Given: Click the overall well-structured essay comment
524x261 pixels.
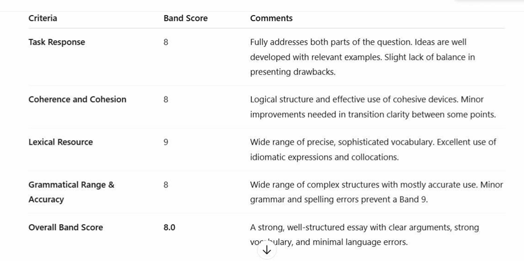Looking at the screenshot, I should 364,235.
